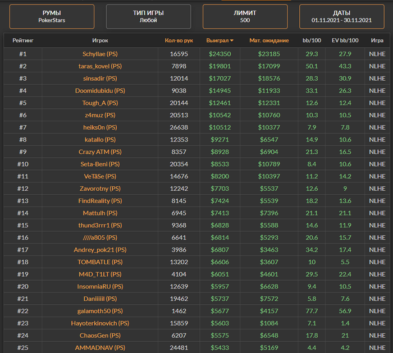The image size is (393, 353).
Task: Click the bb/100 column header
Action: (x=312, y=41)
